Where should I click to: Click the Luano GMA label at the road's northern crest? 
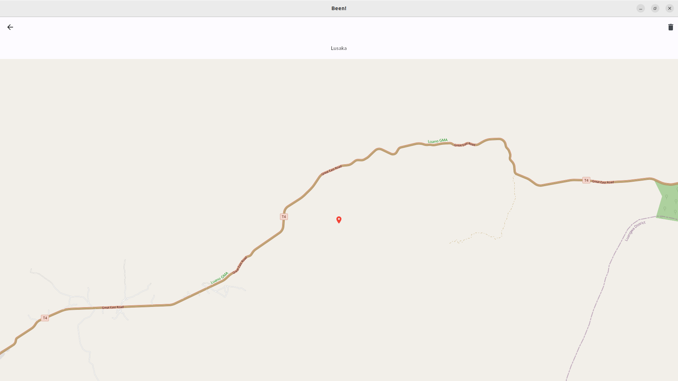(438, 141)
